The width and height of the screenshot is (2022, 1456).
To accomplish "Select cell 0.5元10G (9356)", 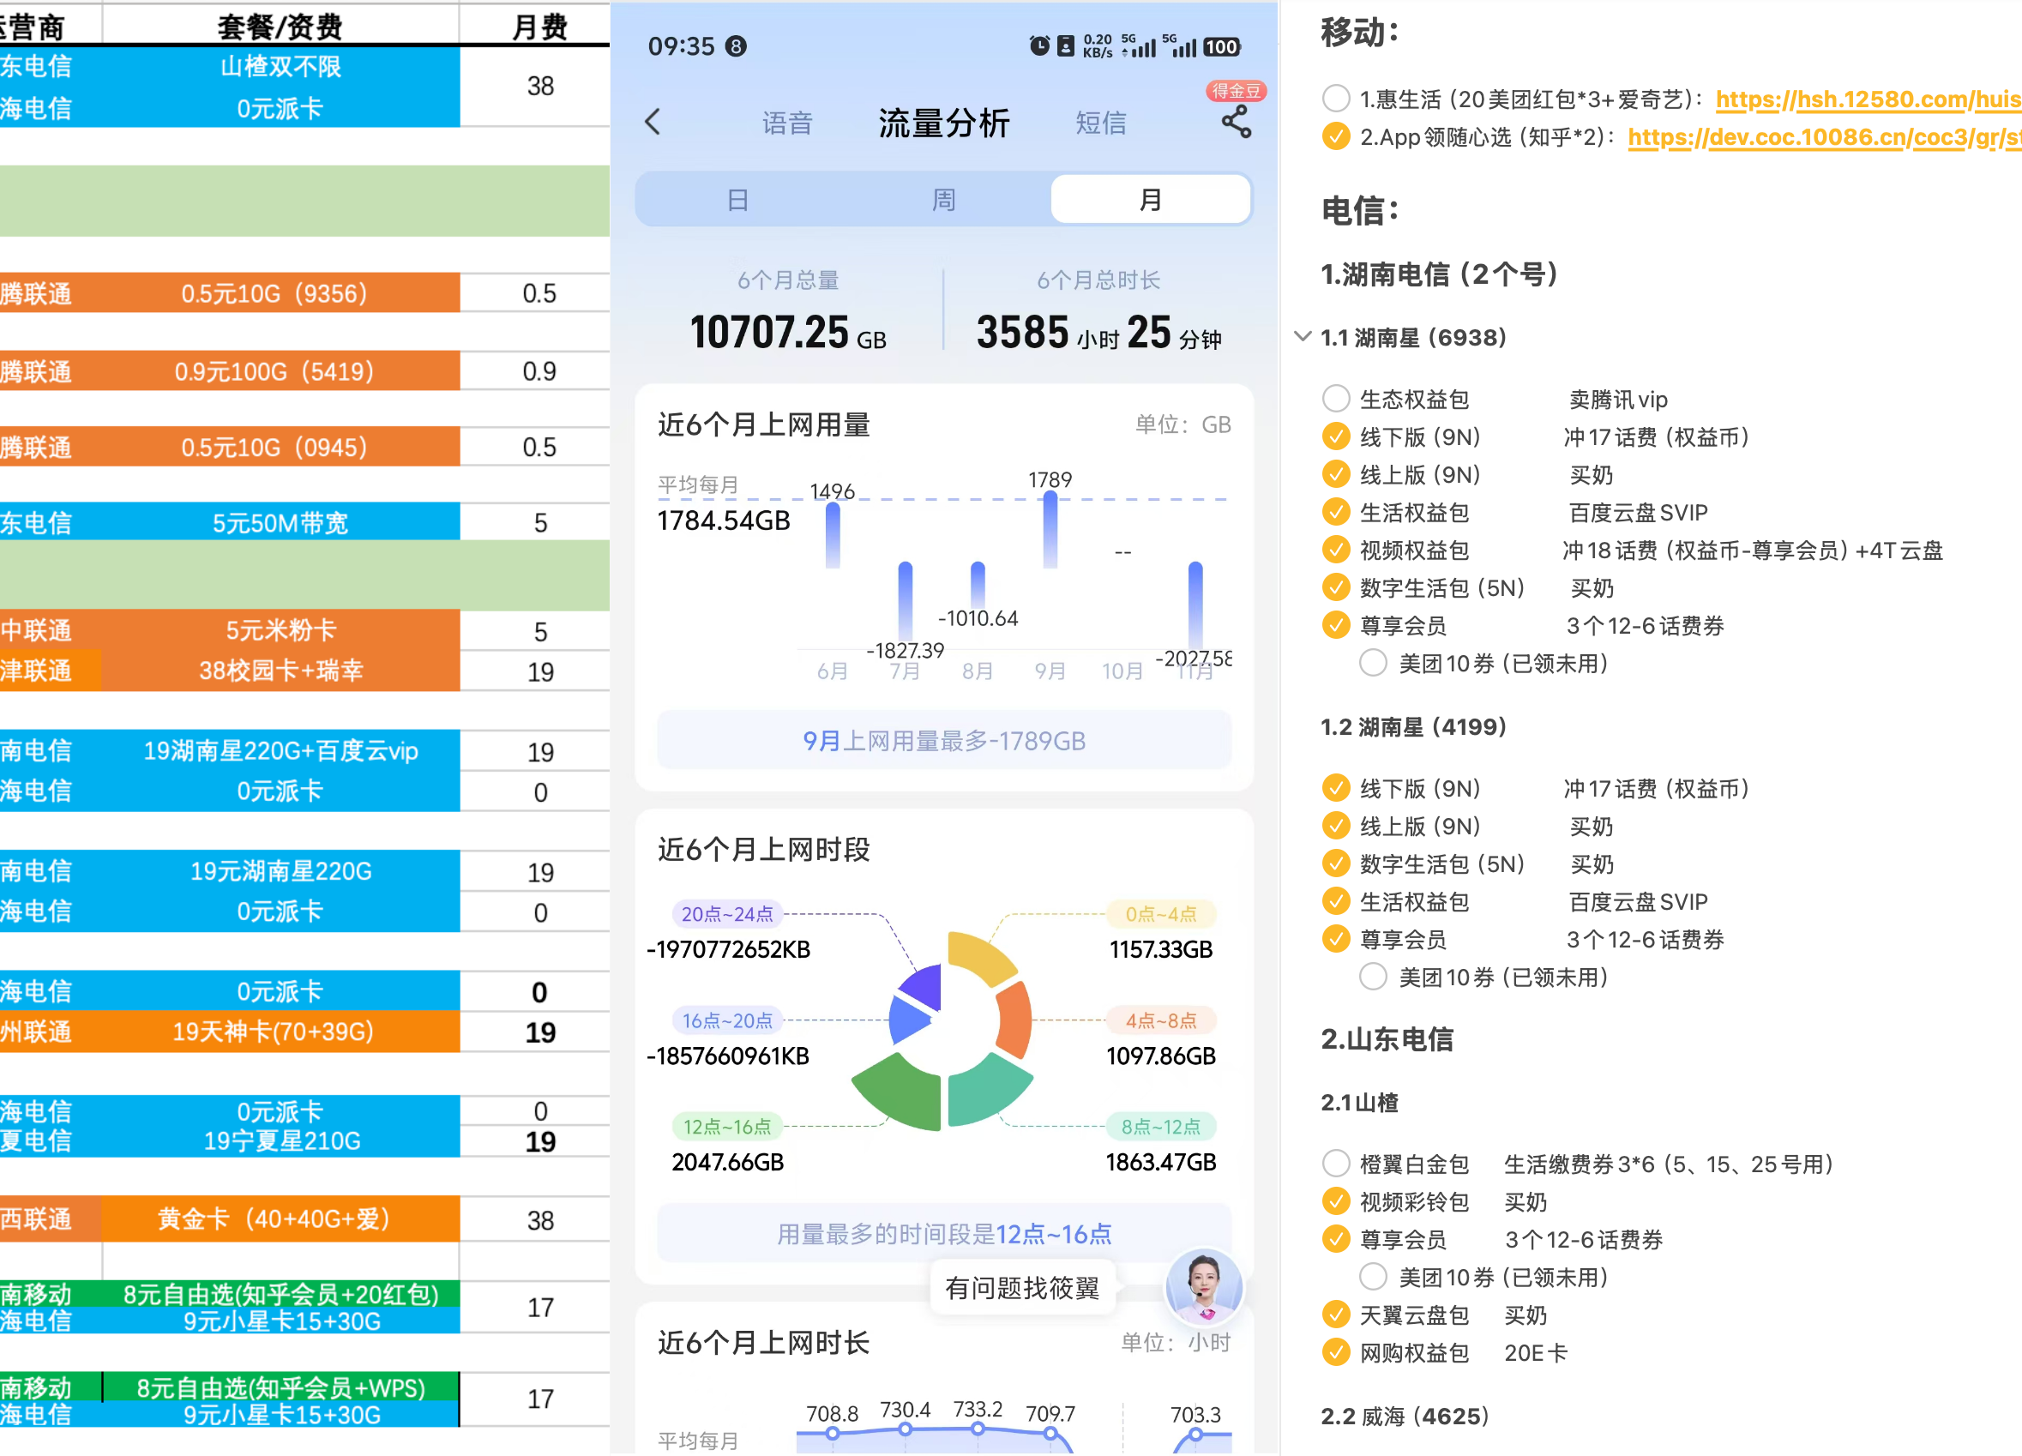I will [280, 293].
